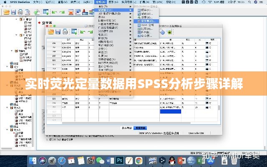
Task: Open Photoshop from the Dock
Action: pyautogui.click(x=120, y=160)
